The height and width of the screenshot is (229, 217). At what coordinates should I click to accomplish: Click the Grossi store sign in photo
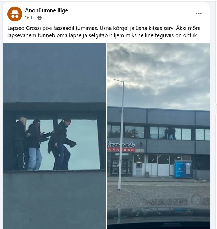point(121,144)
